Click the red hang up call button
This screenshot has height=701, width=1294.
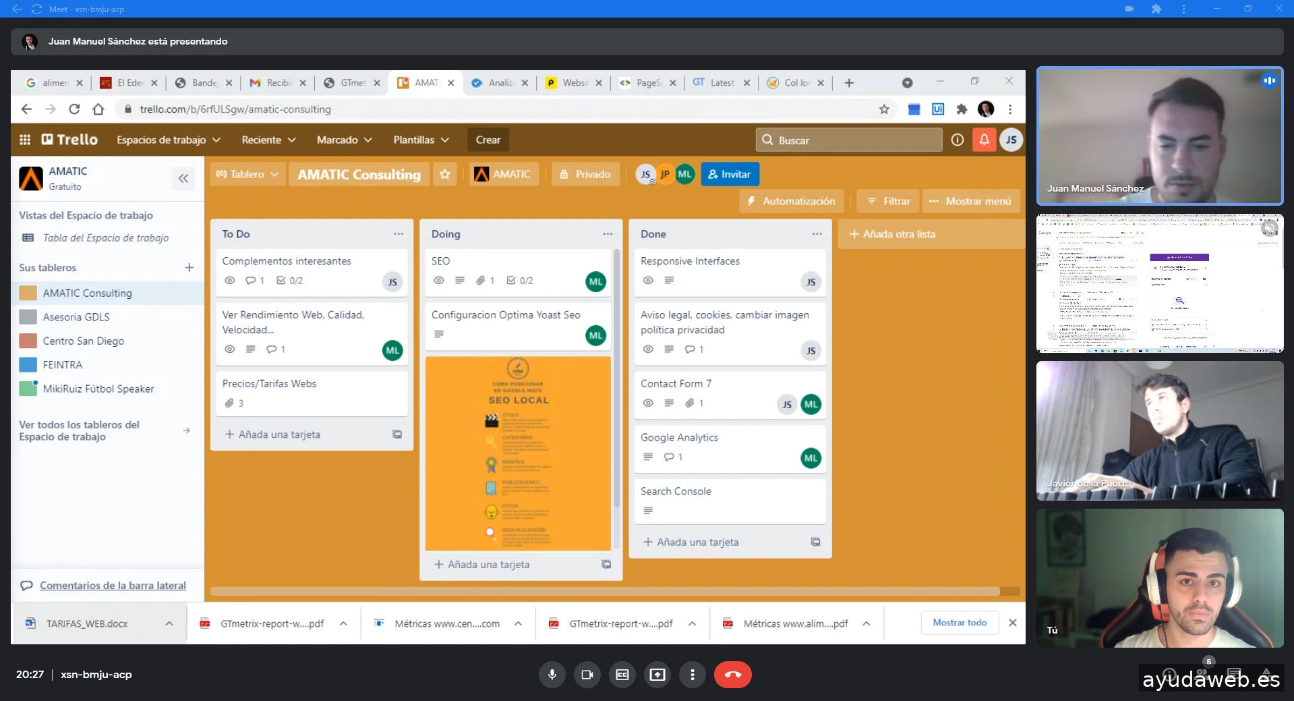coord(732,675)
